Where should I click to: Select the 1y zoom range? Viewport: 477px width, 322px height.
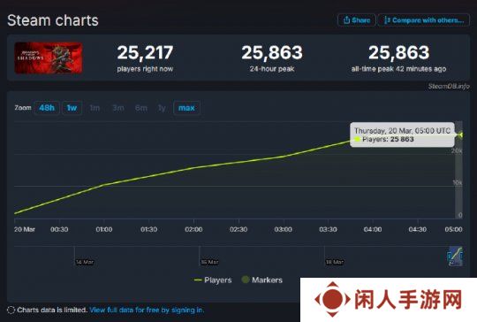pyautogui.click(x=162, y=108)
